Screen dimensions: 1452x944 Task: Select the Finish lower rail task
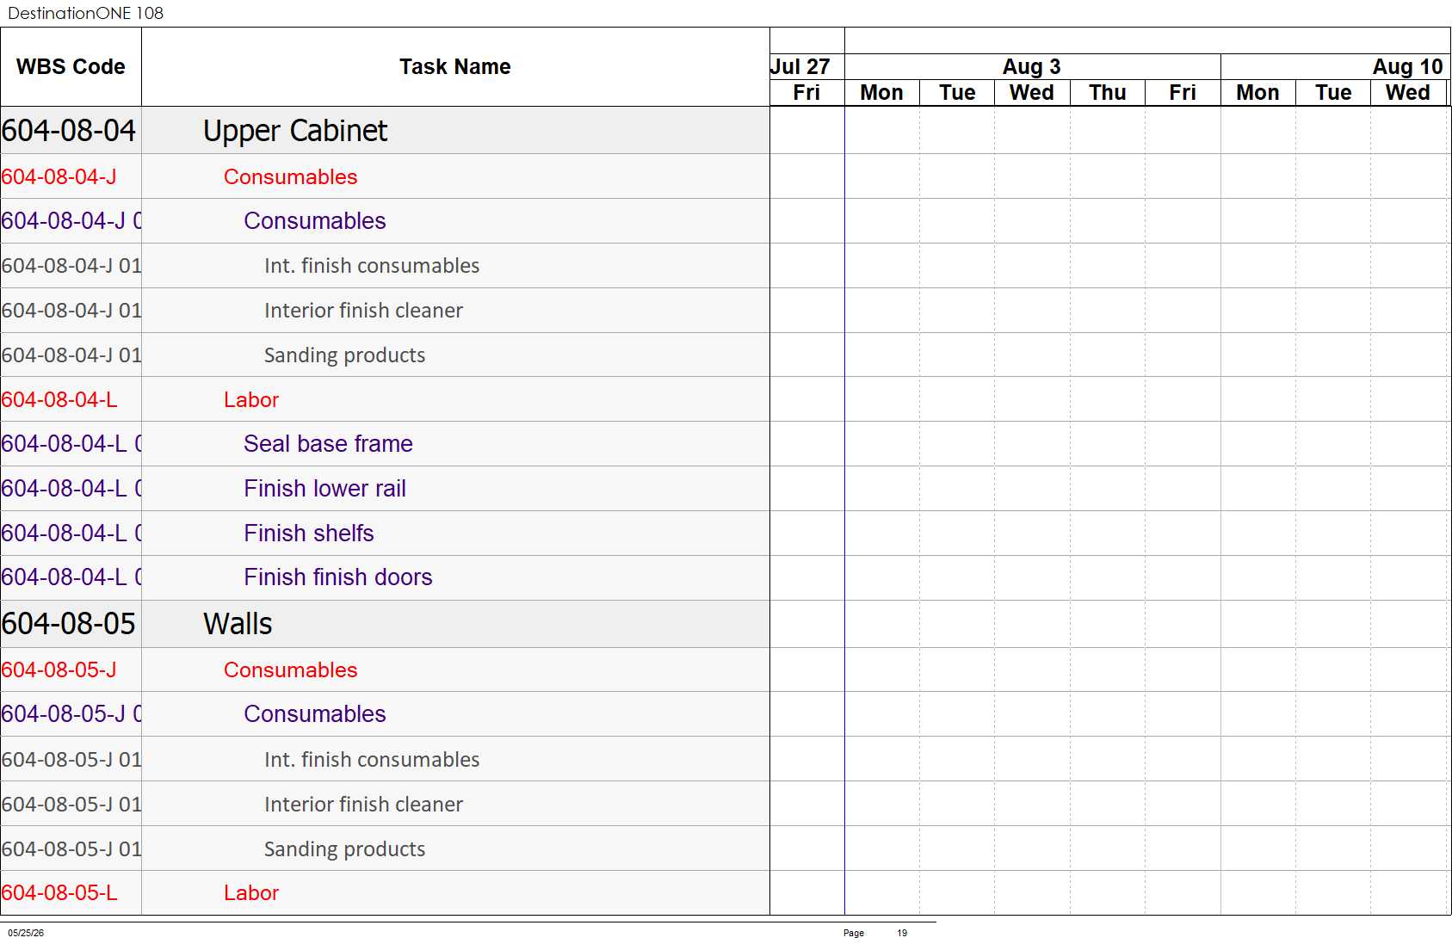pyautogui.click(x=324, y=489)
